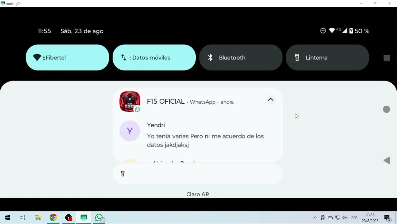Image resolution: width=397 pixels, height=224 pixels.
Task: Click the moto g24 window title icon
Action: [x=3, y=3]
